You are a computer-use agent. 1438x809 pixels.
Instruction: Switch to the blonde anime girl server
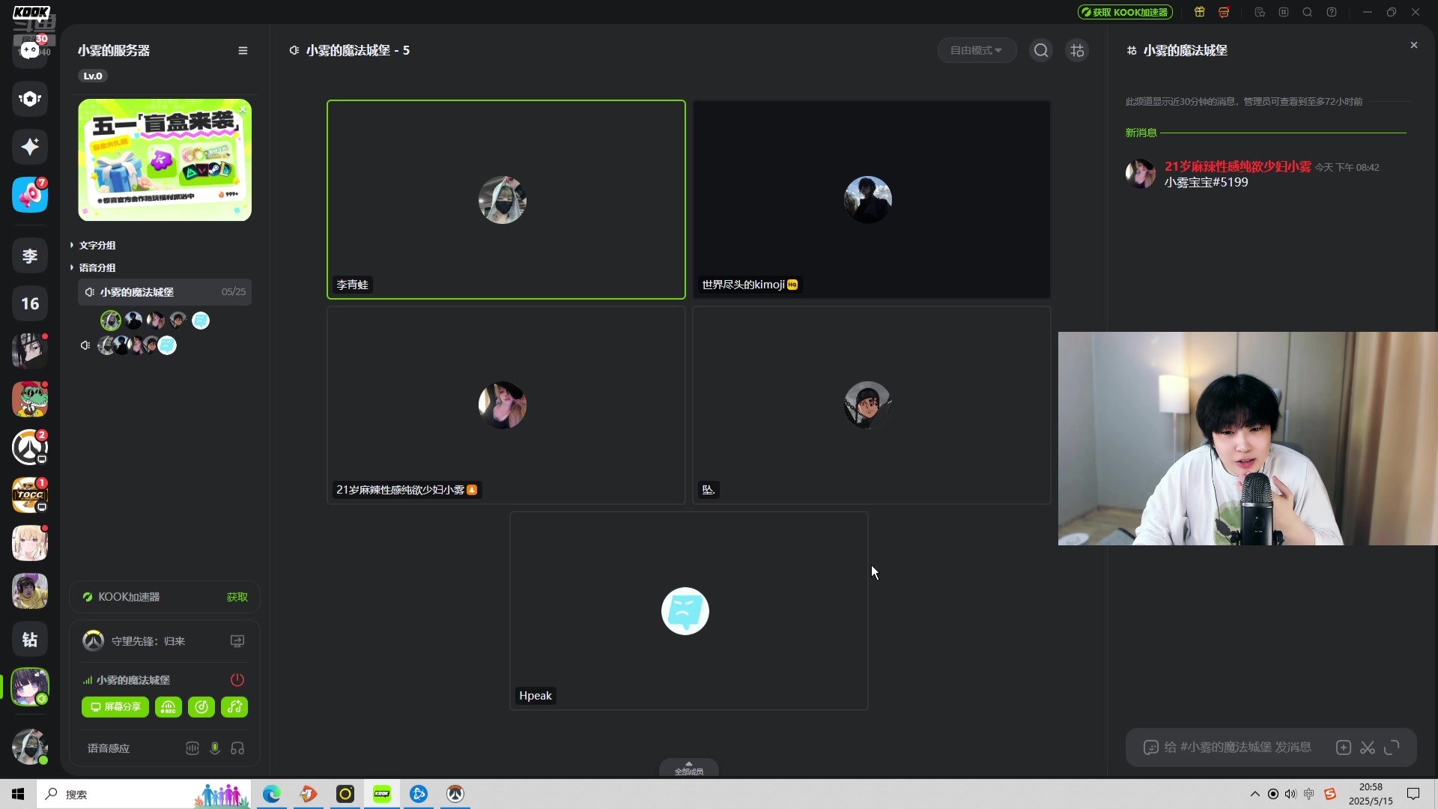point(30,543)
